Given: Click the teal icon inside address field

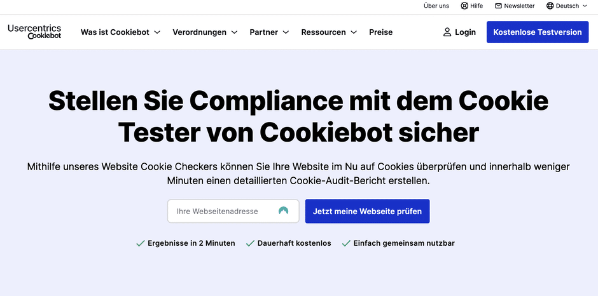Looking at the screenshot, I should coord(283,211).
